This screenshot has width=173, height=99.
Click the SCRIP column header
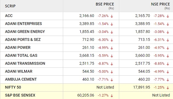[x=10, y=6]
